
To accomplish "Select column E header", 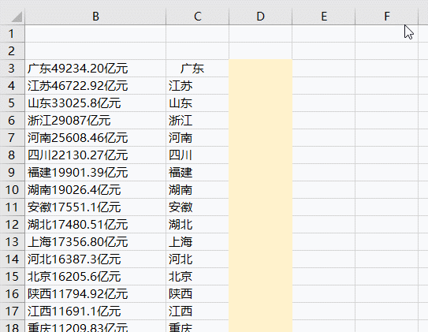I will point(324,17).
